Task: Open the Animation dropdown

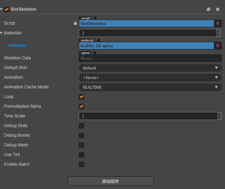Action: coord(150,77)
